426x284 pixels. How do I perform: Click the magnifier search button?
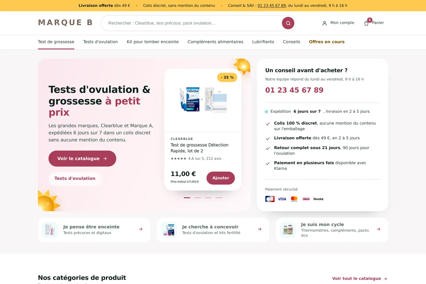coord(288,23)
